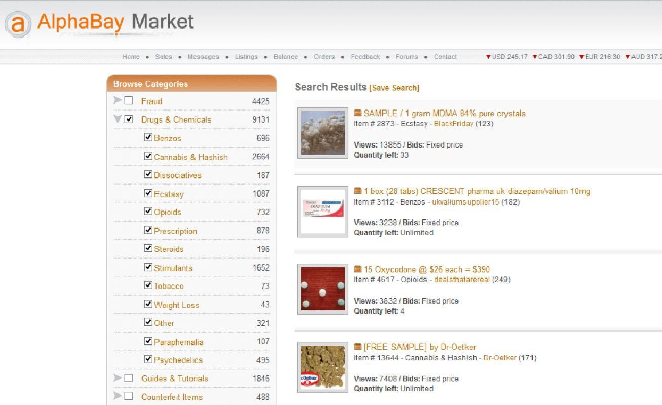Open the Balance page
Image resolution: width=662 pixels, height=405 pixels.
[x=286, y=57]
